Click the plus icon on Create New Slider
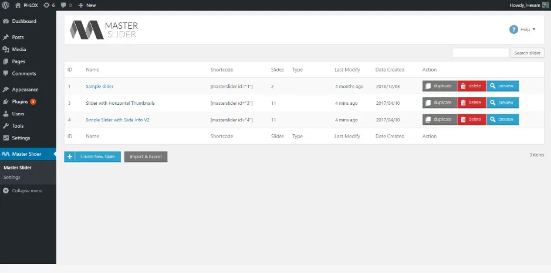Screen dimensions: 551x273 coord(70,156)
